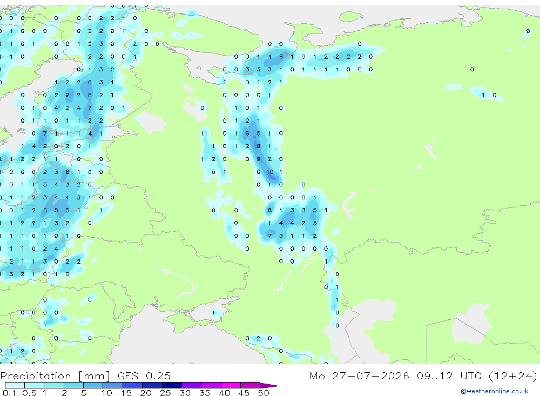Viewport: 540px width, 396px height.
Task: Click the 35–40 mm legend swatch
Action: click(x=211, y=385)
